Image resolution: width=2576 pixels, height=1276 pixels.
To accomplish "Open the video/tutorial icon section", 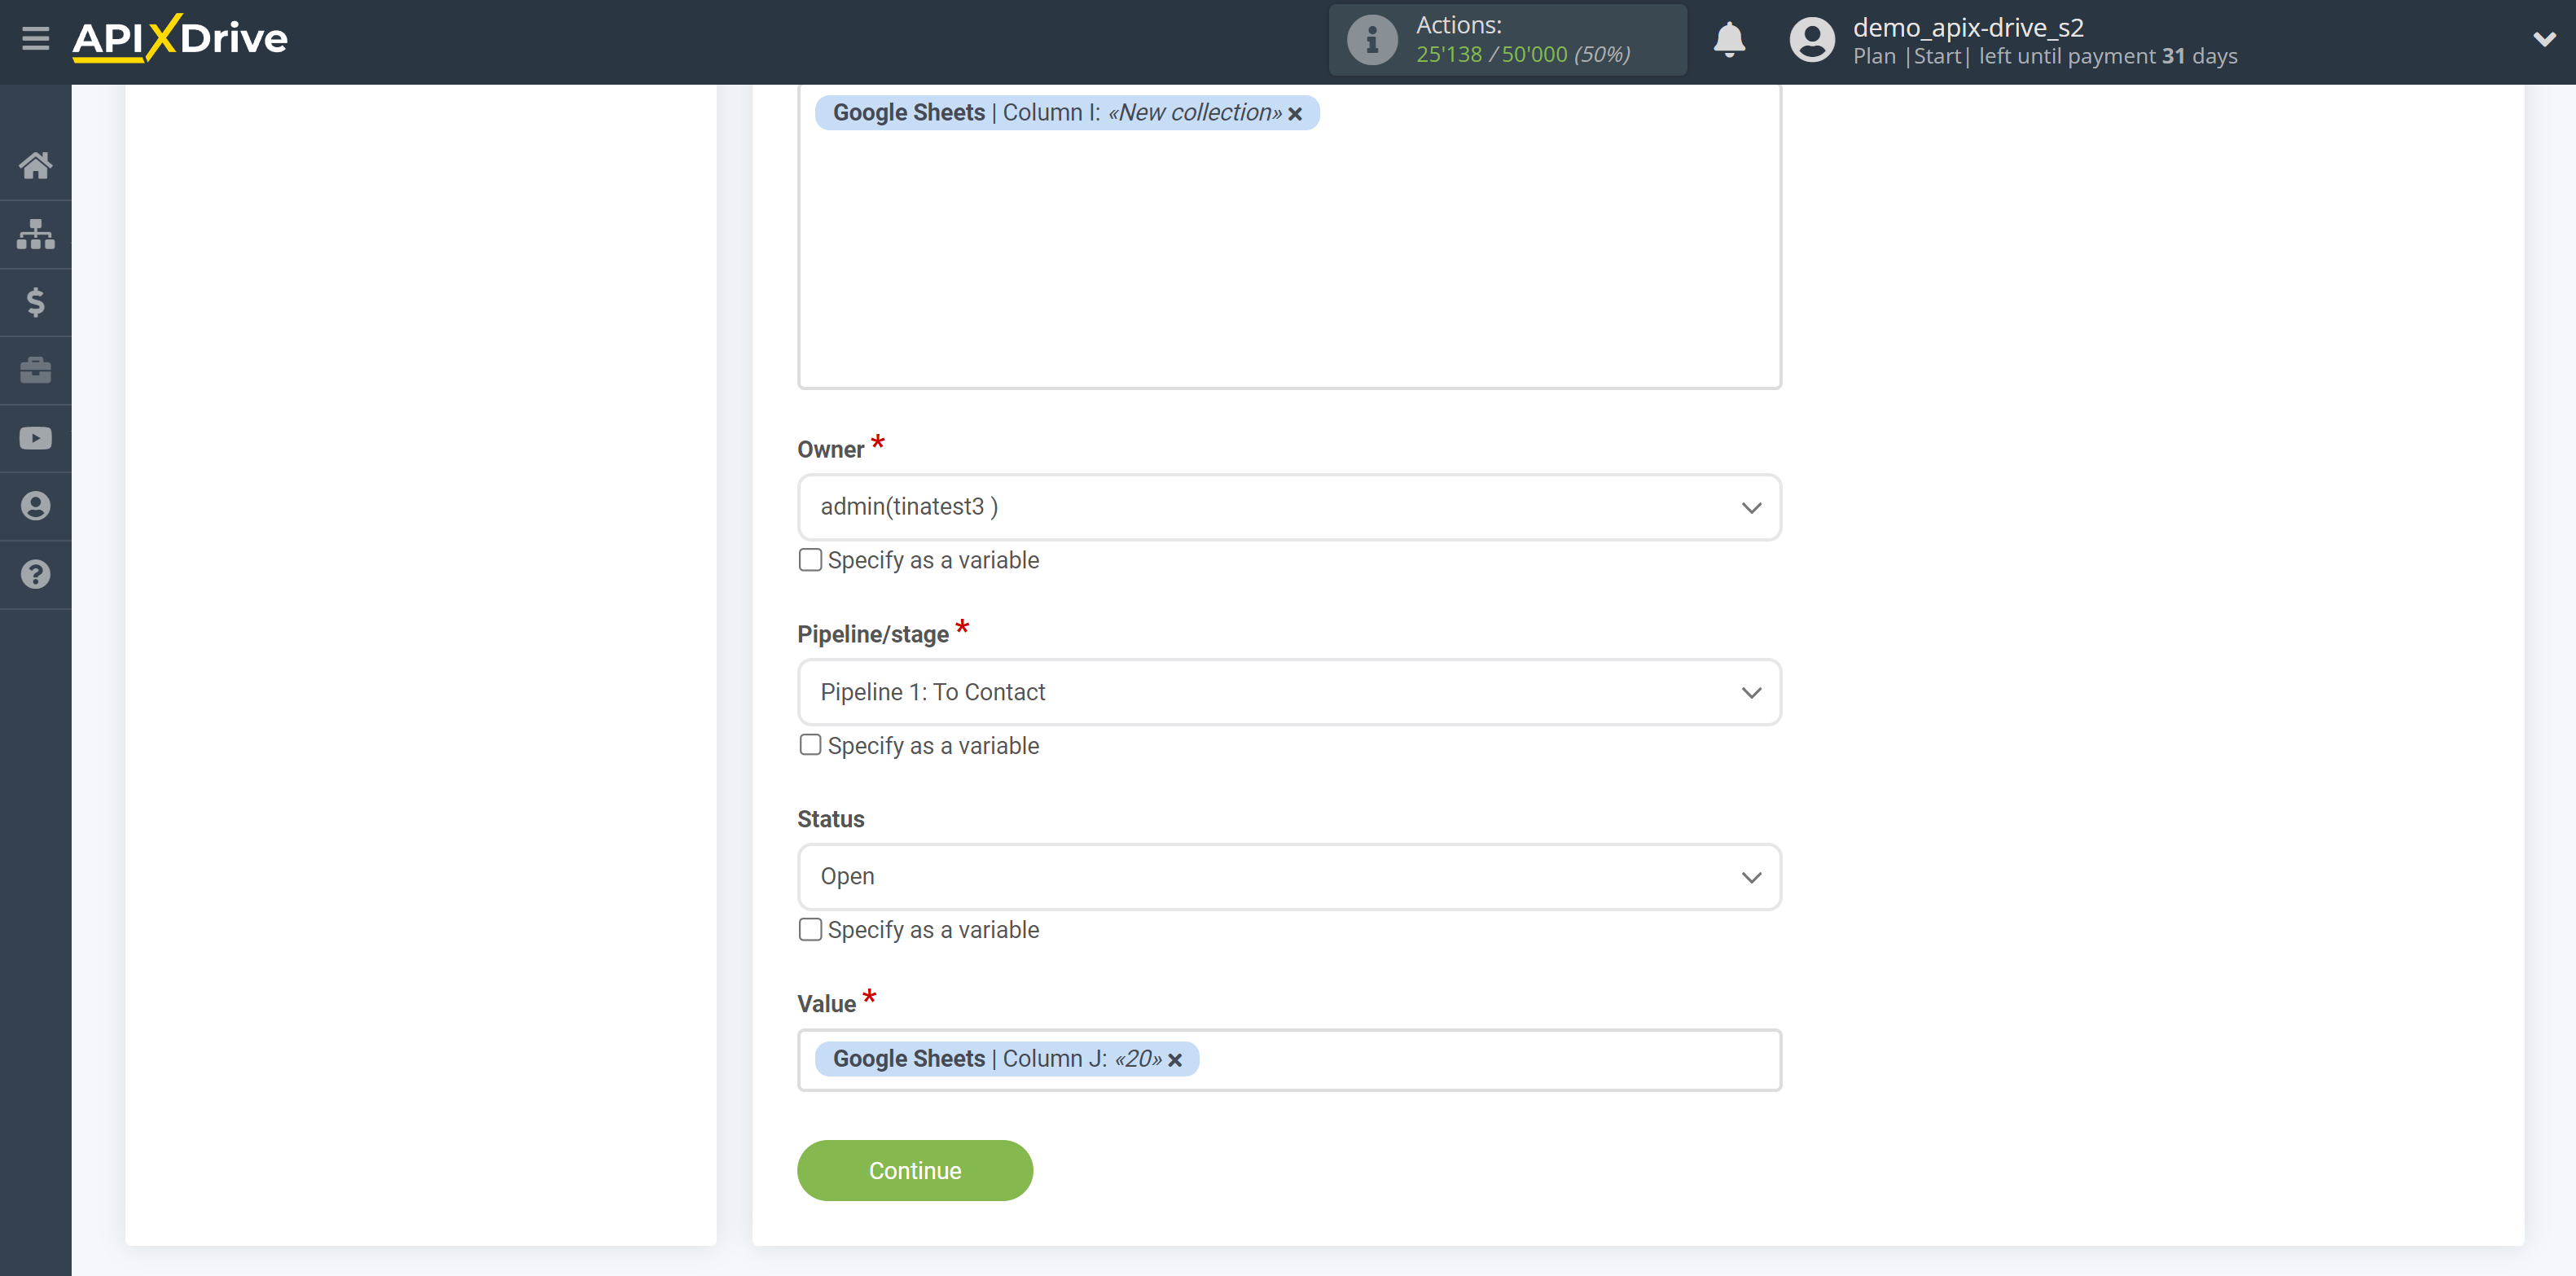I will (36, 436).
